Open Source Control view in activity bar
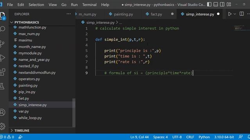Viewport: 250px width, 140px height. point(2,44)
